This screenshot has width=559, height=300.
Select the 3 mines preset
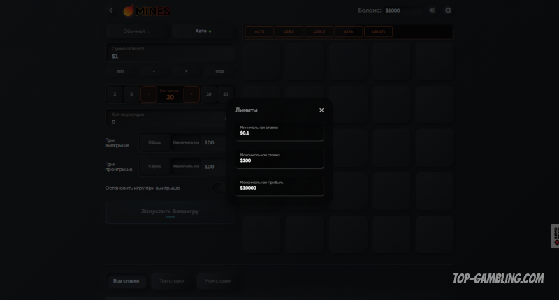tap(114, 94)
